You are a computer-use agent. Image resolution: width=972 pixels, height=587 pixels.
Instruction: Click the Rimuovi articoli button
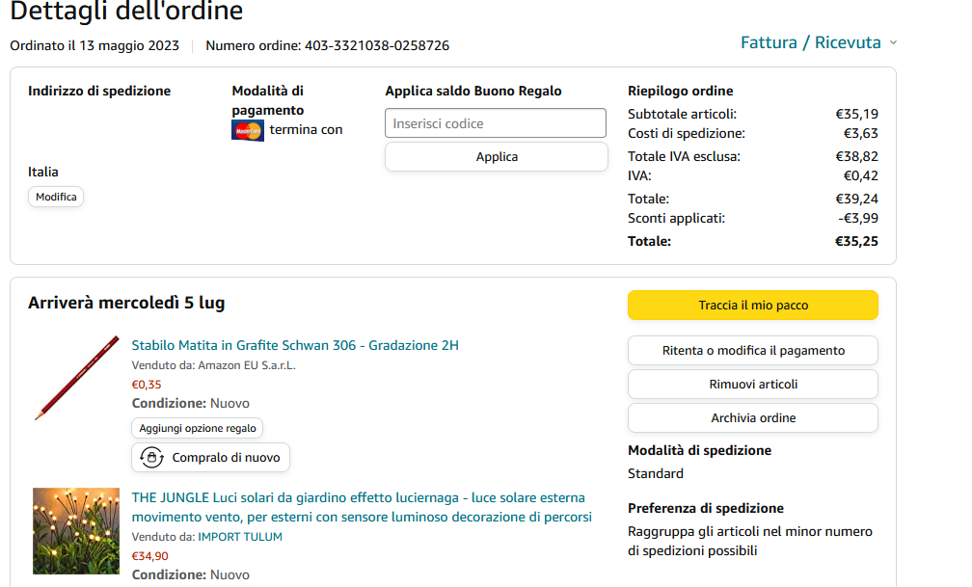752,385
